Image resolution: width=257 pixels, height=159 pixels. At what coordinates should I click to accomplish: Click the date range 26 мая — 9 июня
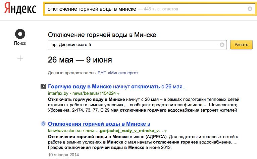80,60
